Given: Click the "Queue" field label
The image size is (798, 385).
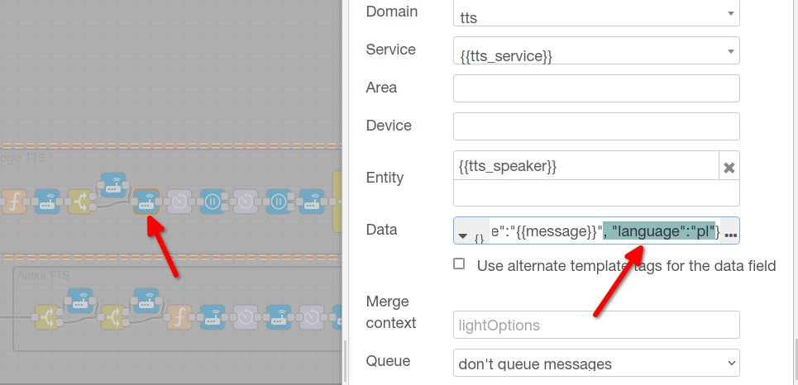Looking at the screenshot, I should [x=388, y=361].
